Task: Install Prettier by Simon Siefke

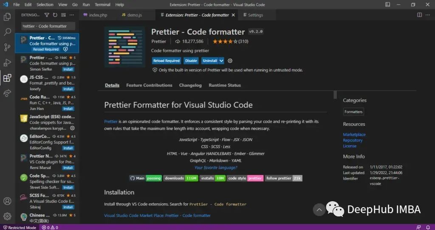Action: click(68, 69)
